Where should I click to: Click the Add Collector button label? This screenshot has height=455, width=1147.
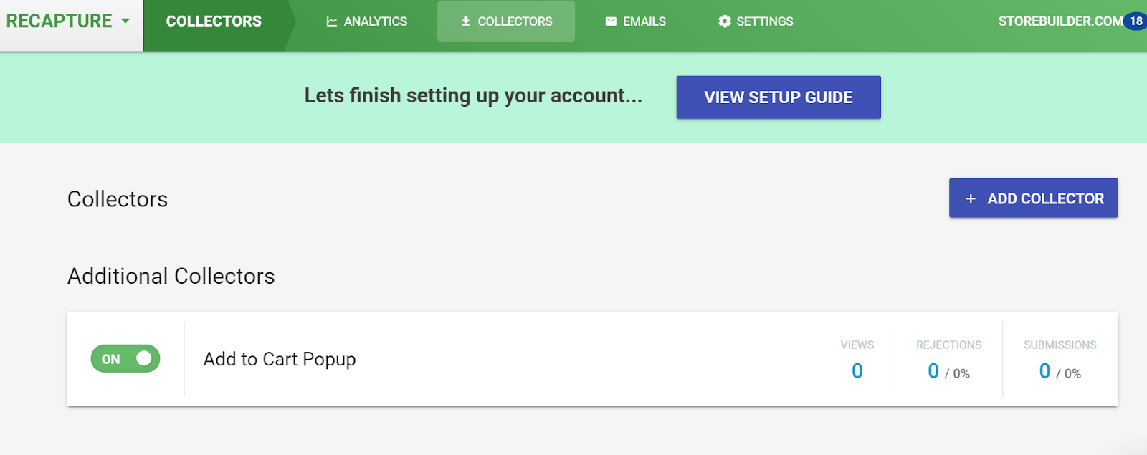click(x=1045, y=198)
